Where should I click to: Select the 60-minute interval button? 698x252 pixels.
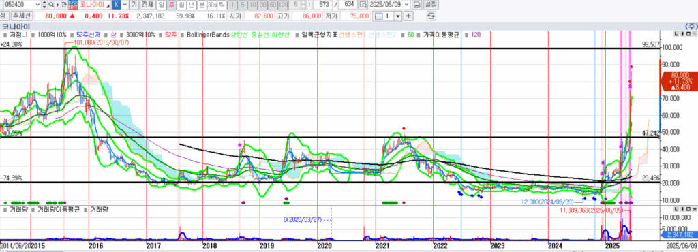273,5
